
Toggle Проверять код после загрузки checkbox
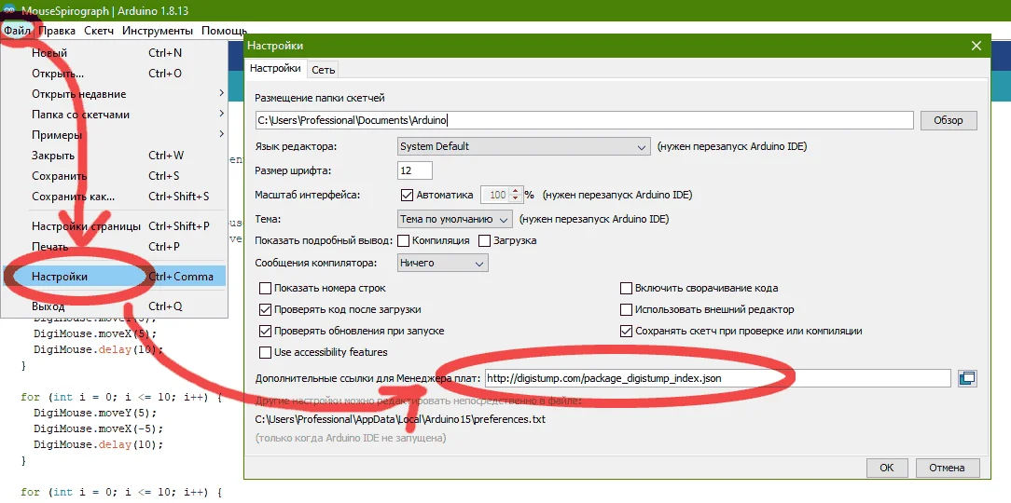(265, 310)
